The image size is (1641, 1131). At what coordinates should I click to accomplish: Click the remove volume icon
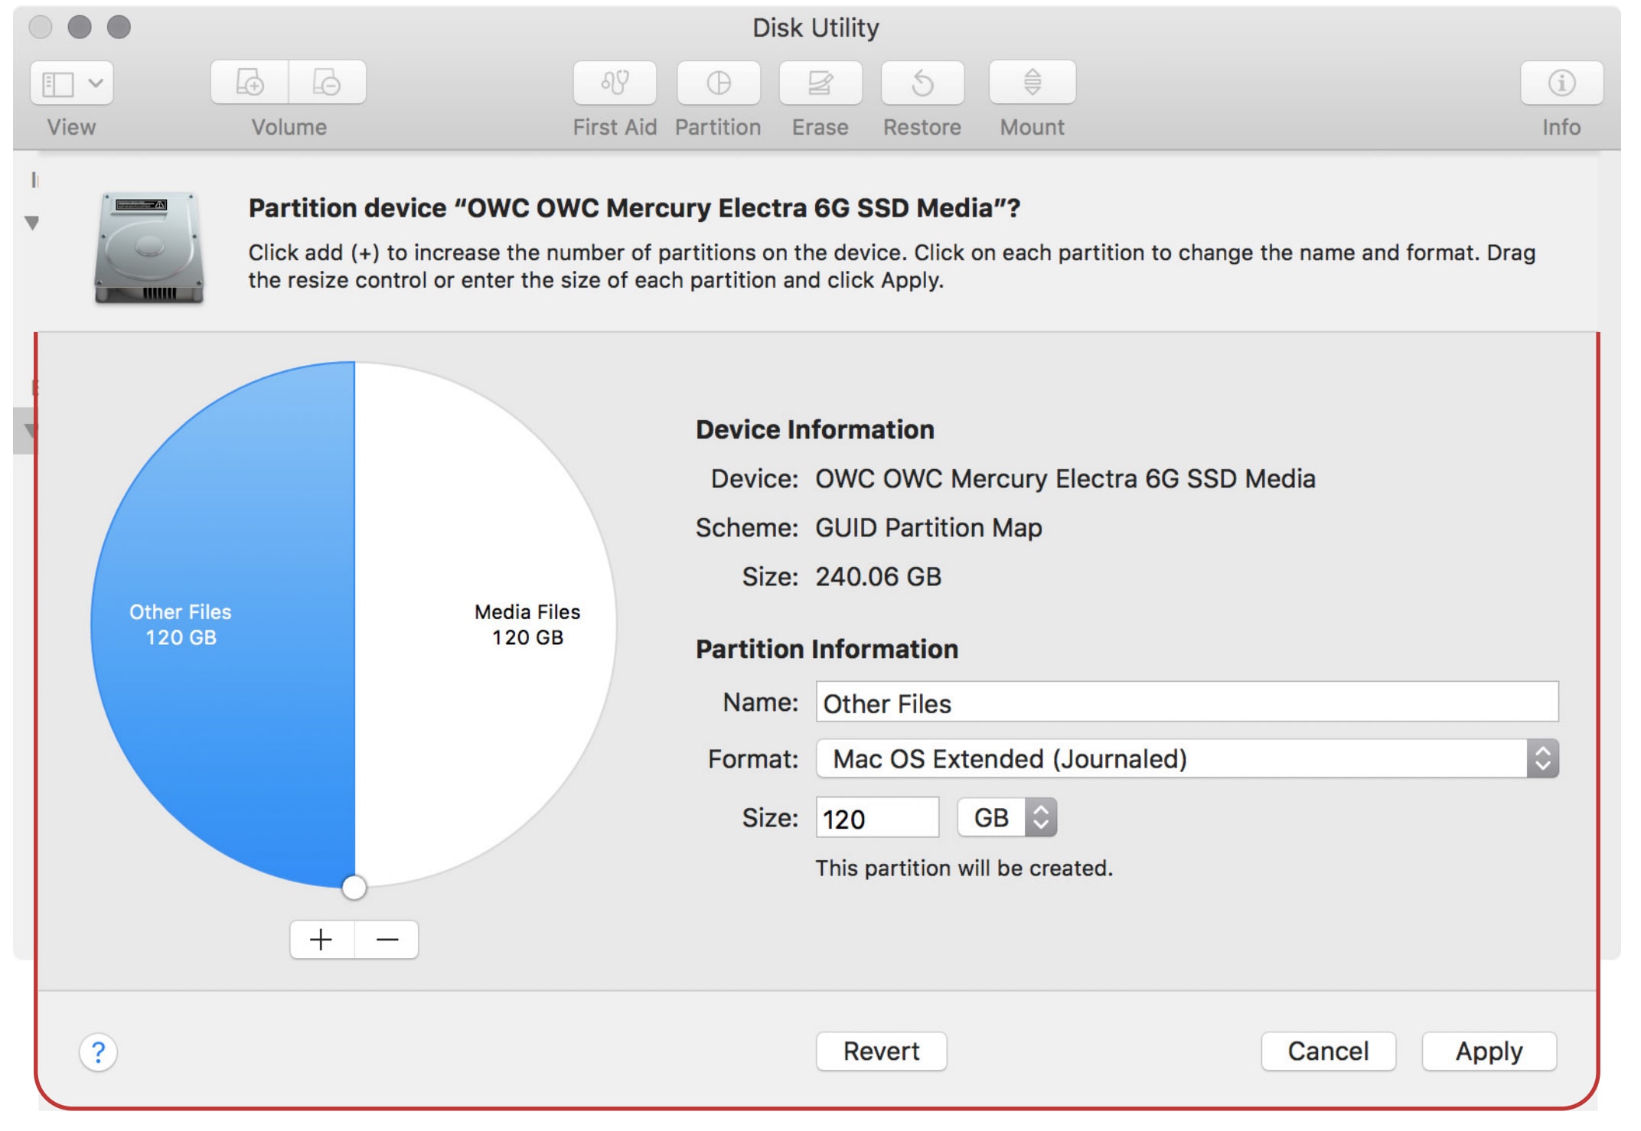tap(328, 83)
